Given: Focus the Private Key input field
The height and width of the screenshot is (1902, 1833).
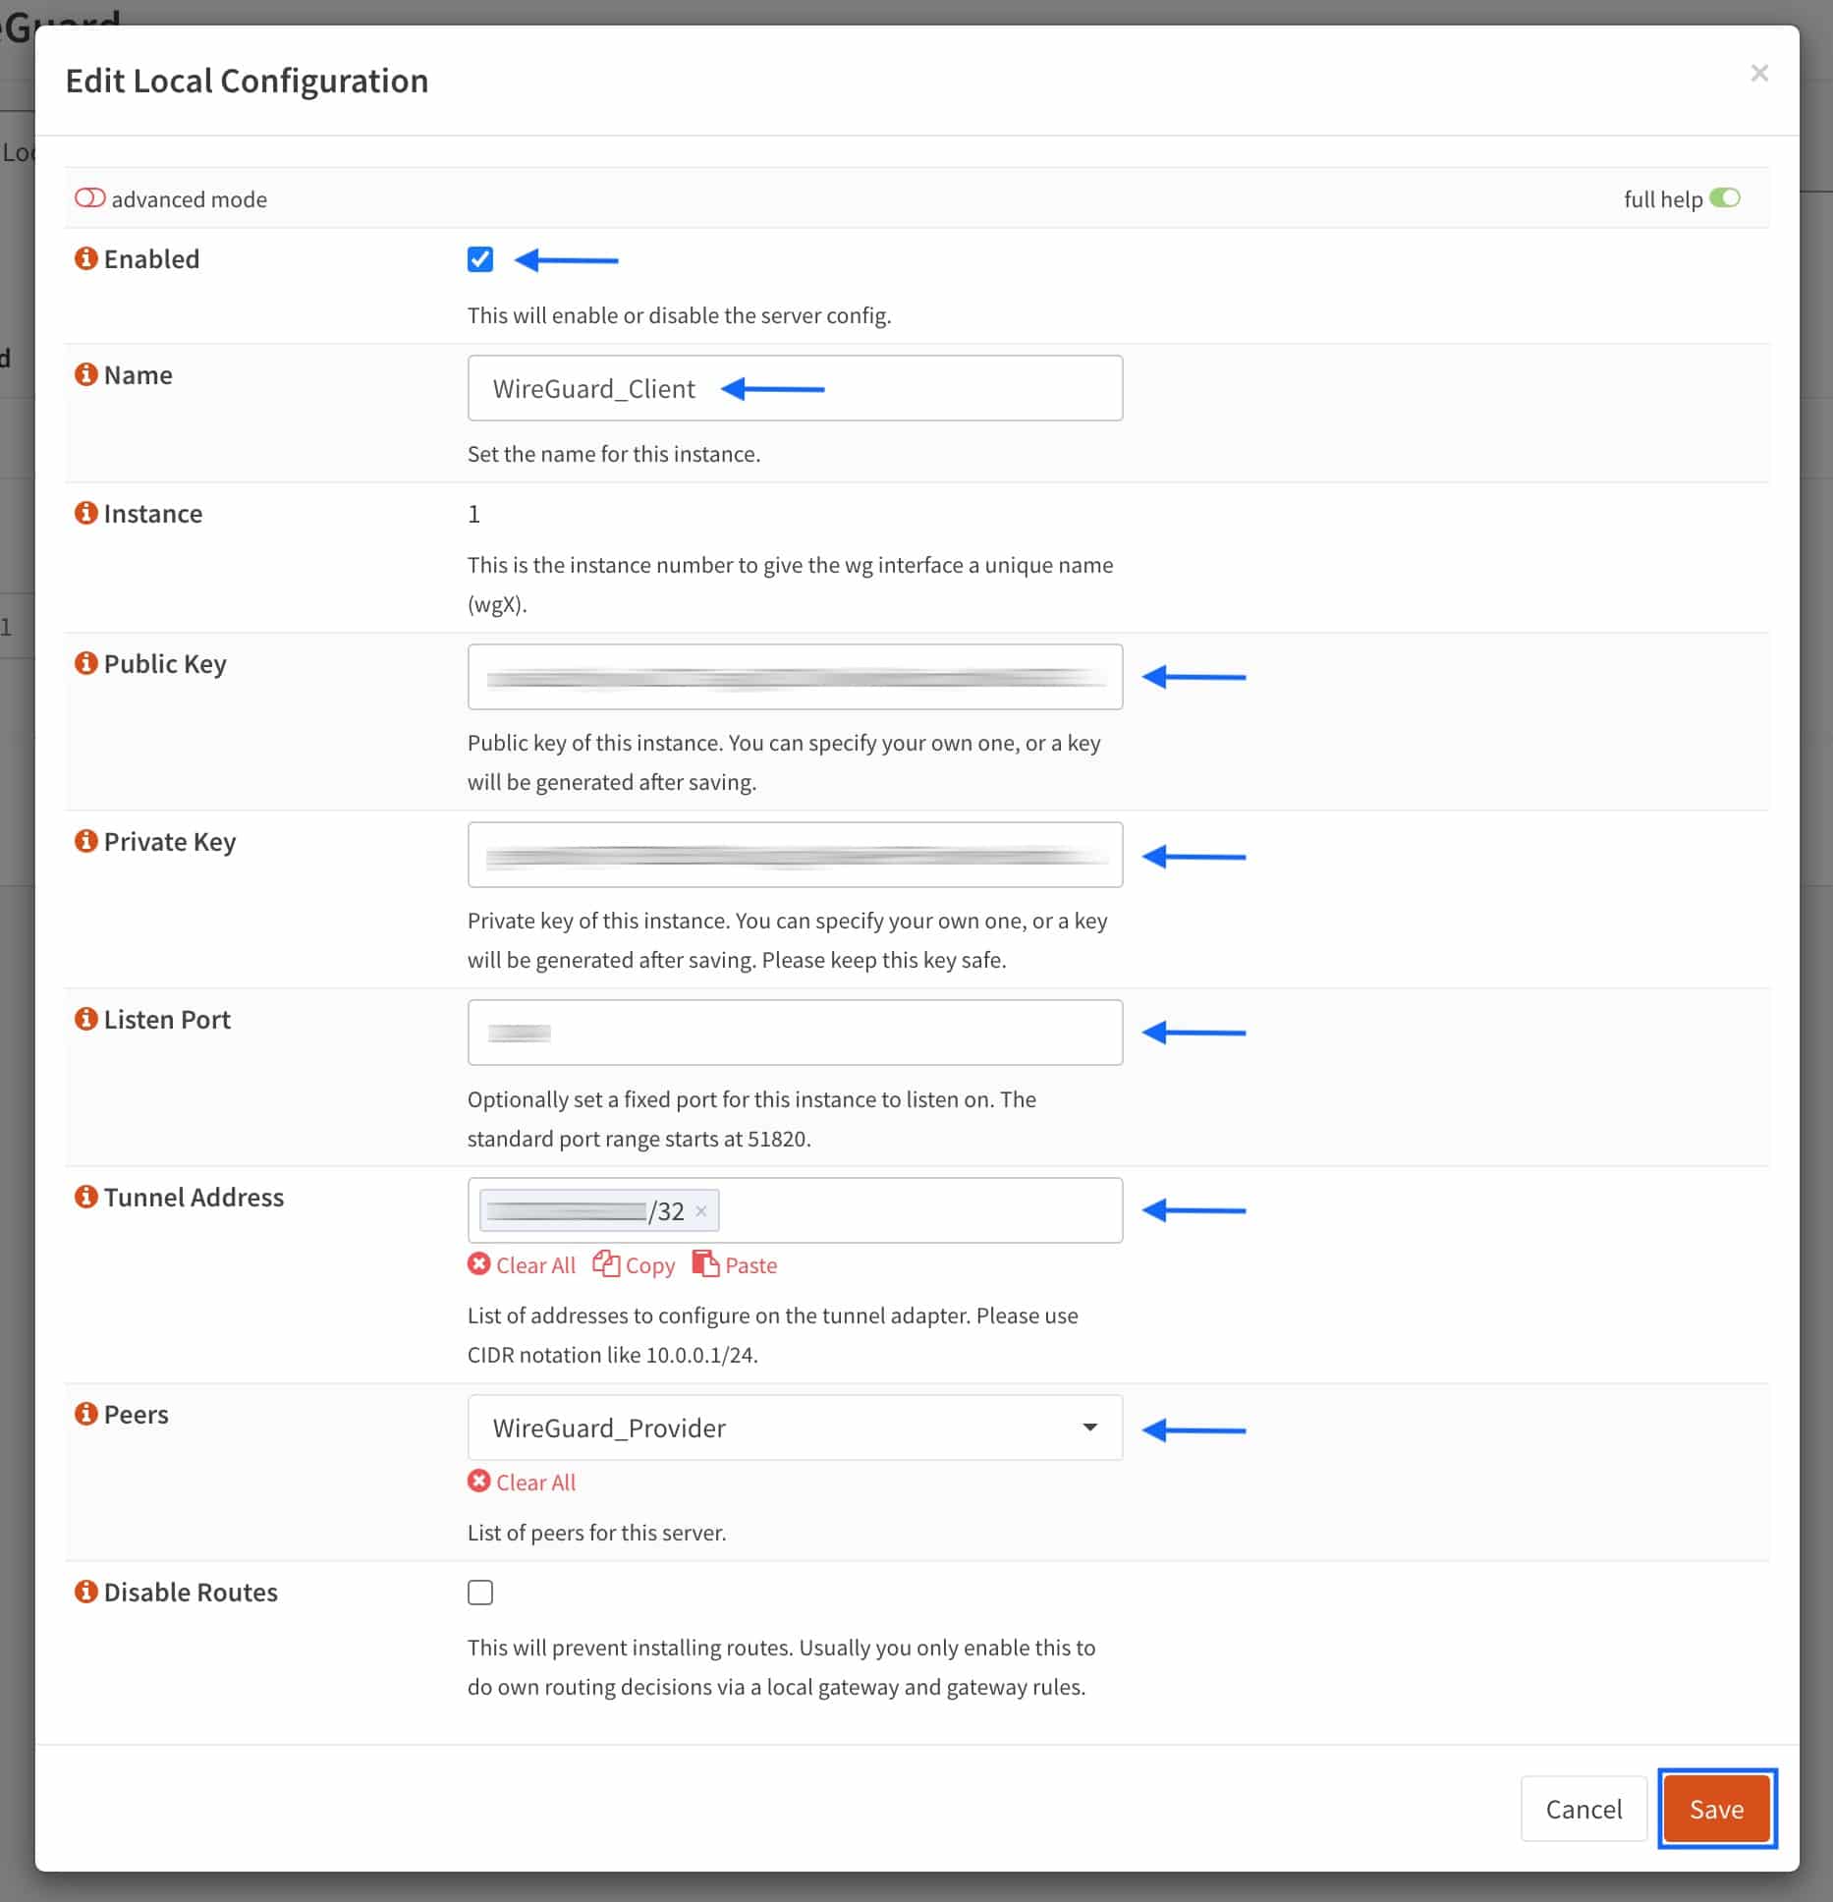Looking at the screenshot, I should coord(795,855).
